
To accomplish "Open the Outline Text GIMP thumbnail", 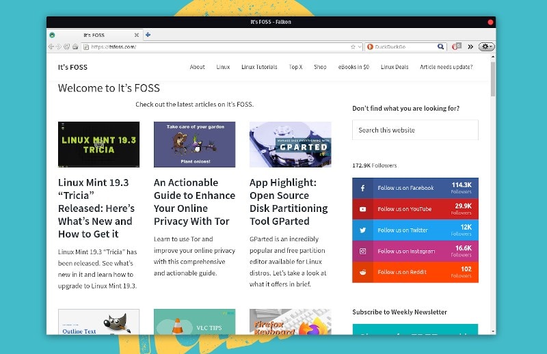I will pos(98,322).
